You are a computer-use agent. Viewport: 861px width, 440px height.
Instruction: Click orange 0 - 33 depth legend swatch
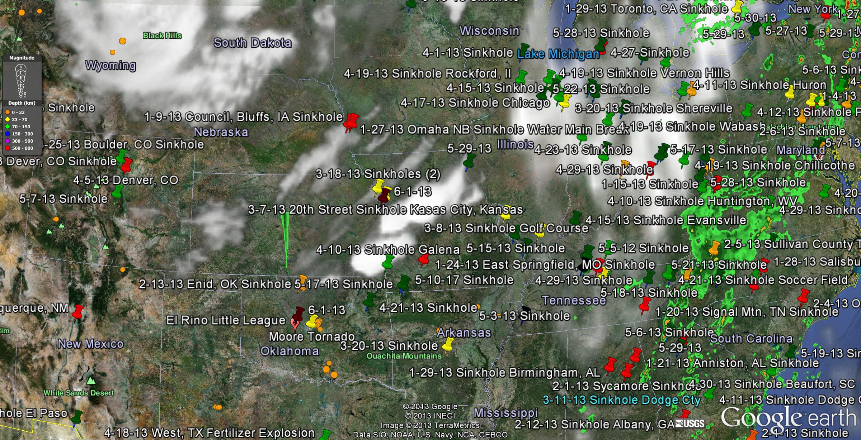point(7,113)
